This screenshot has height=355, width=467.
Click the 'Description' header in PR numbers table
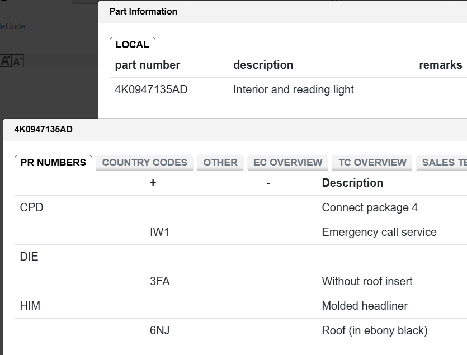tap(352, 183)
